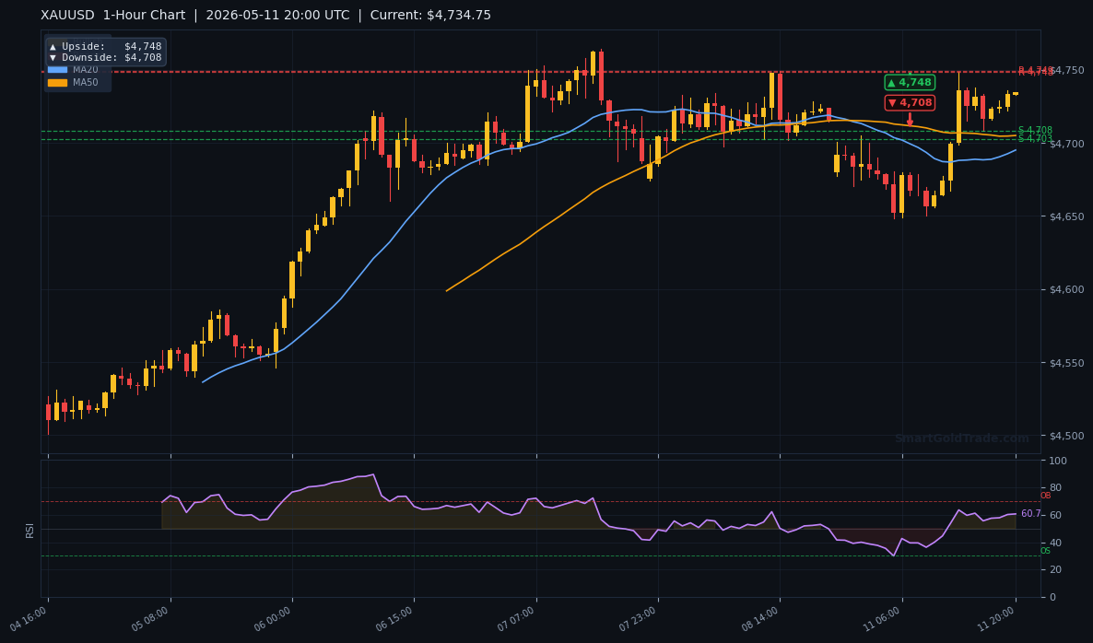Click the 05 08:00 time axis label
Screen dimensions: 1093x643
pyautogui.click(x=150, y=618)
